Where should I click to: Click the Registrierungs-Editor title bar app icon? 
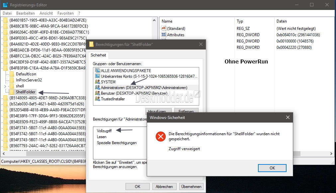[x=5, y=5]
